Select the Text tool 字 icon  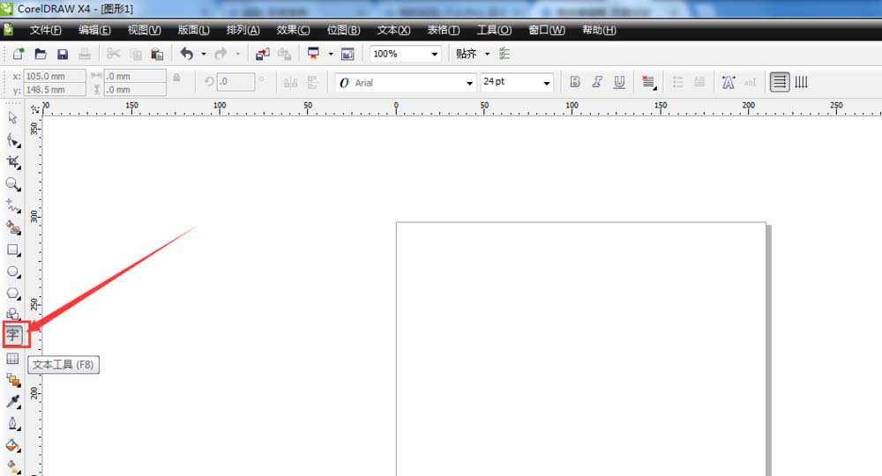click(x=13, y=336)
